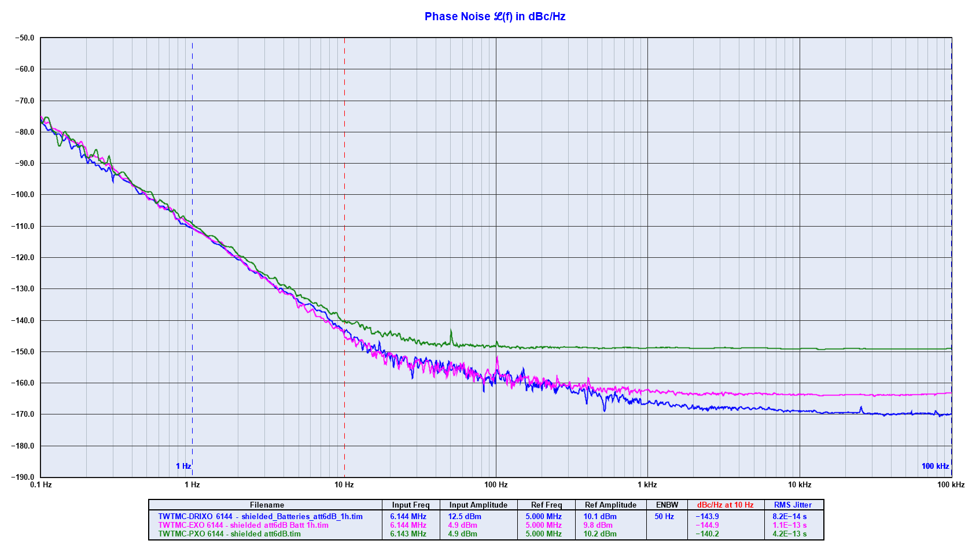Click the 1 kHz x-axis label
972x559 pixels.
pyautogui.click(x=647, y=485)
